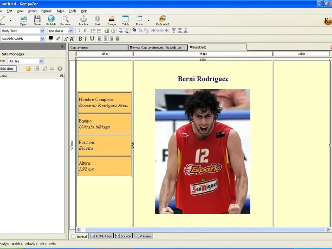Image resolution: width=332 pixels, height=249 pixels.
Task: Open the Insert menu
Action: click(x=32, y=11)
